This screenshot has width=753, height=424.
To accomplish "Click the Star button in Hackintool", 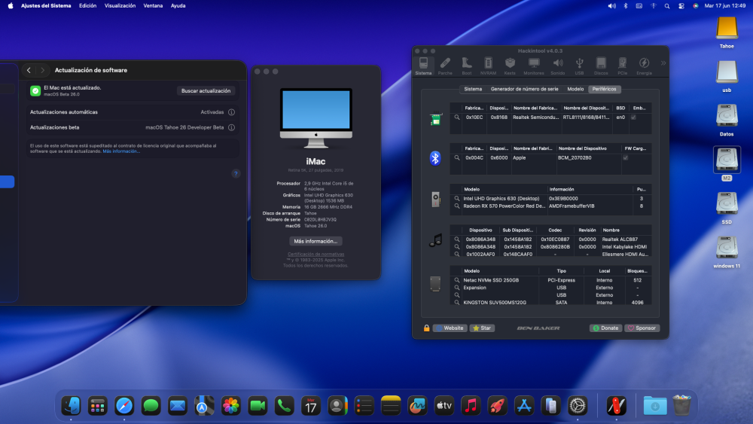I will [482, 328].
